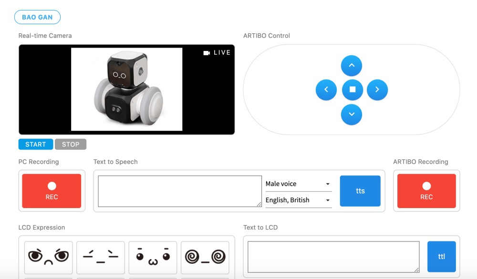Select the cute cat-mouth LCD expression

click(153, 258)
